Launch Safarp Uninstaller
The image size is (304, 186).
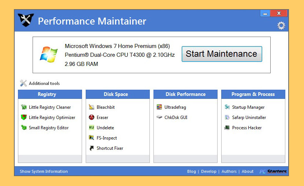pos(249,118)
